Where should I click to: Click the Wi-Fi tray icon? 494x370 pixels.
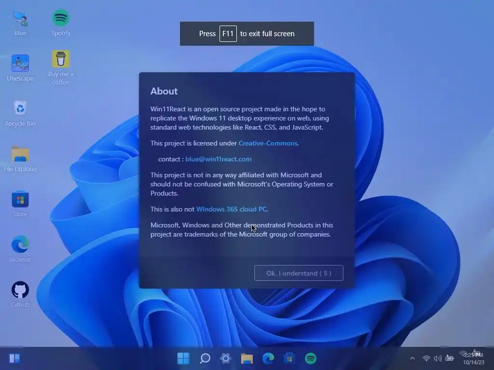tap(426, 358)
